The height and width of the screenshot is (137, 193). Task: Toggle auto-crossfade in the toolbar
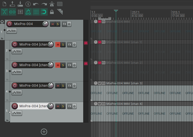(x=4, y=12)
